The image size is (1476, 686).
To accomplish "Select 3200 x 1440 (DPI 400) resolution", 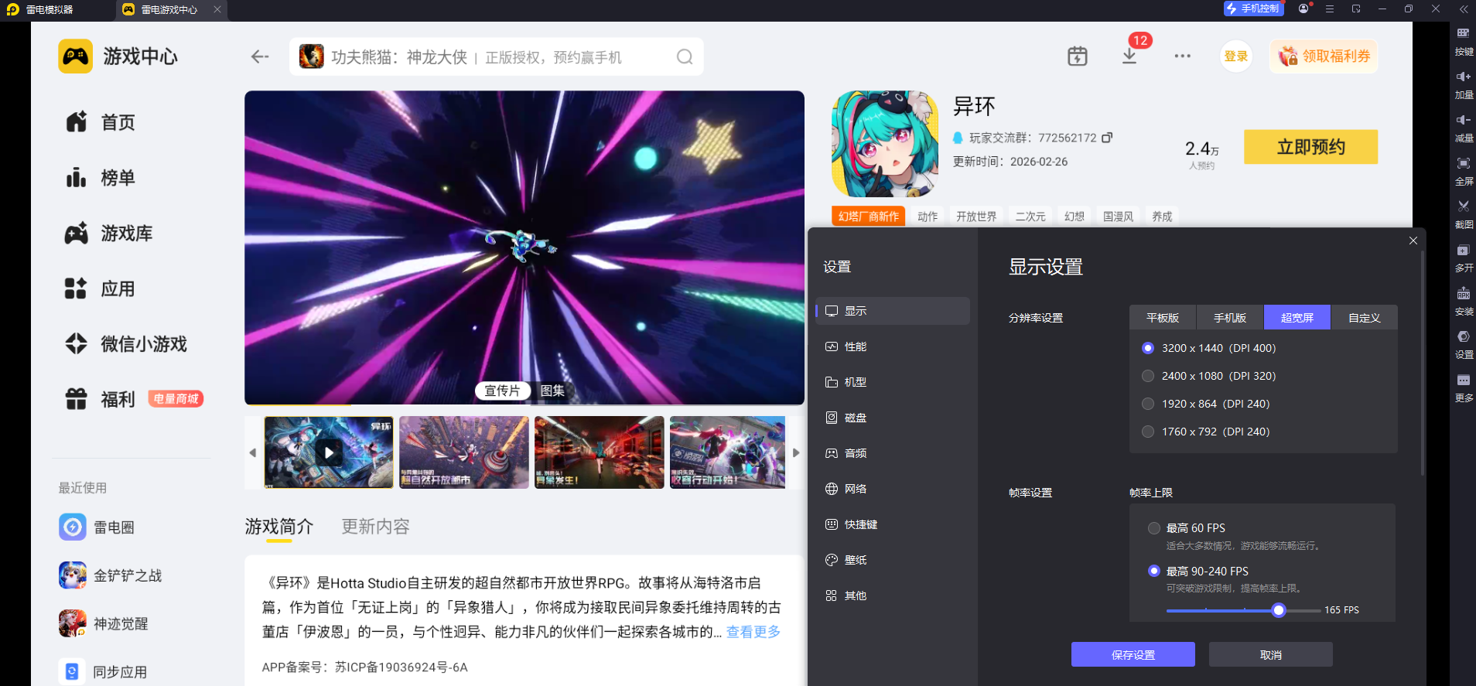I will pyautogui.click(x=1148, y=348).
